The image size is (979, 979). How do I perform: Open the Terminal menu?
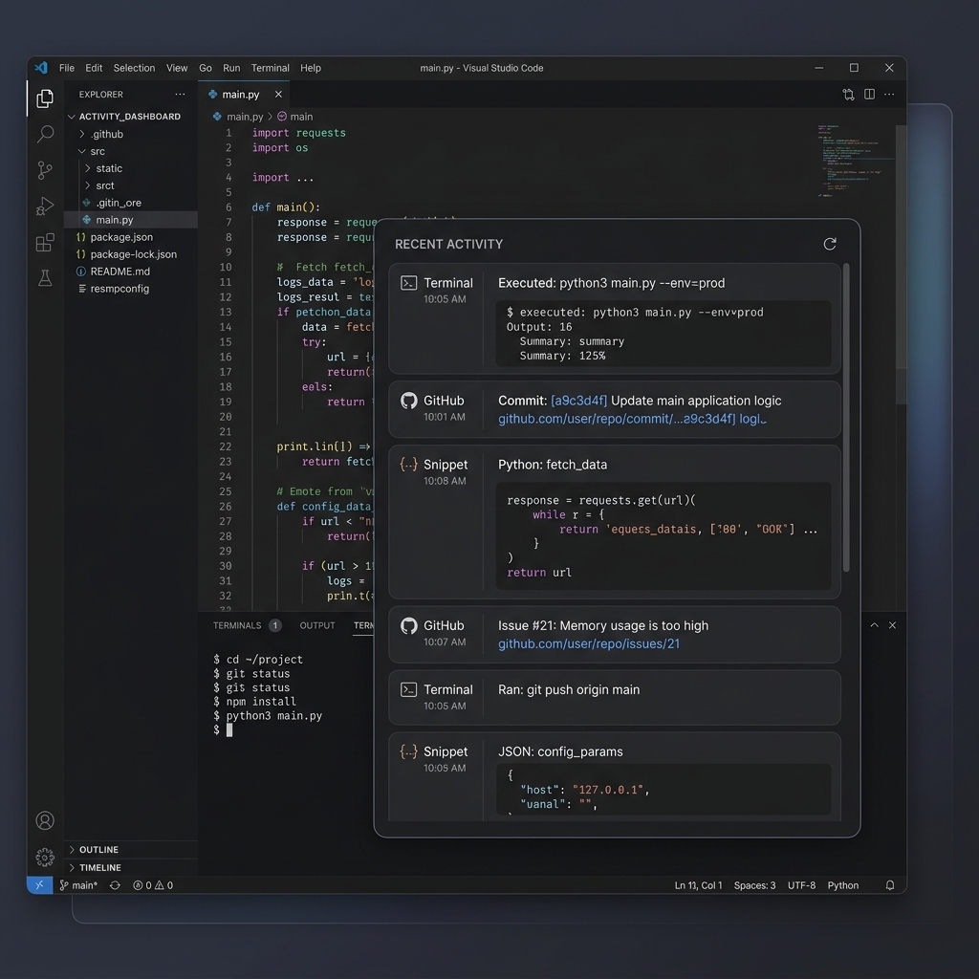coord(271,68)
